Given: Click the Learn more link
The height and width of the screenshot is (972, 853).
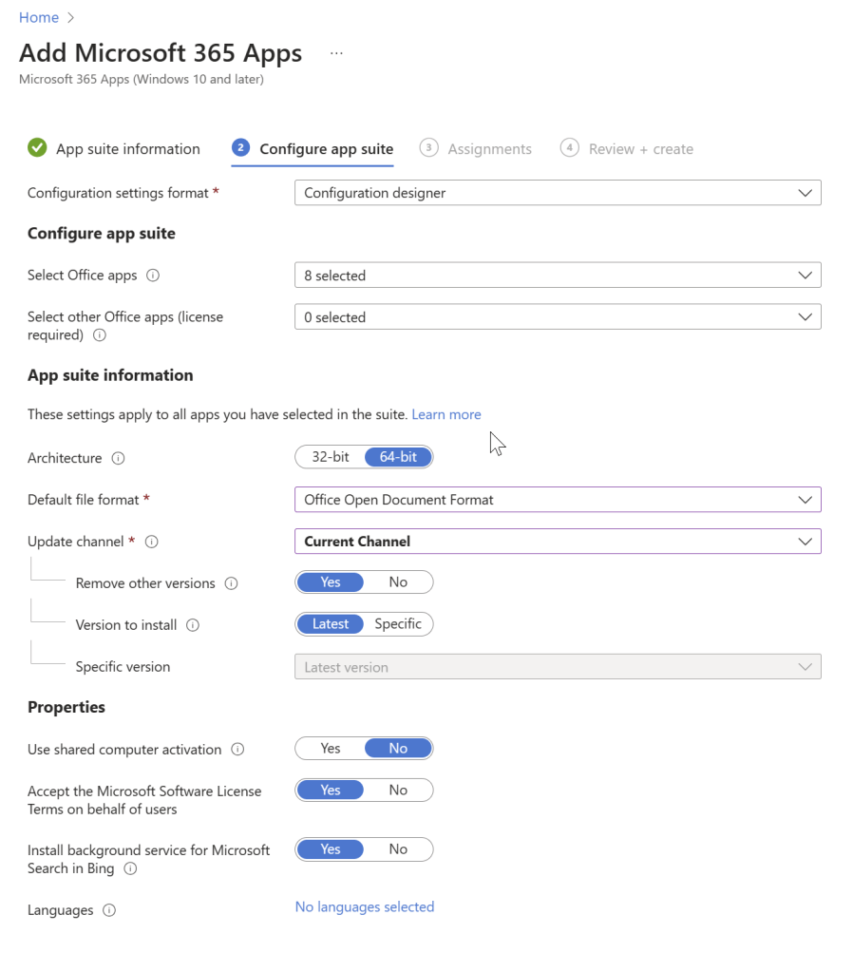Looking at the screenshot, I should pyautogui.click(x=446, y=414).
